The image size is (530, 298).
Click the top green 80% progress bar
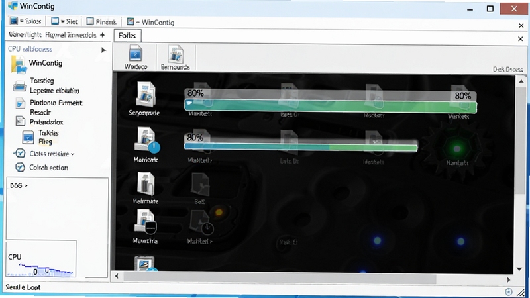[x=330, y=106]
